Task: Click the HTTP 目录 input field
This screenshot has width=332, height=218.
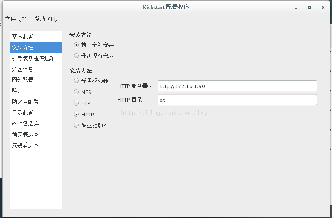Action: point(237,100)
